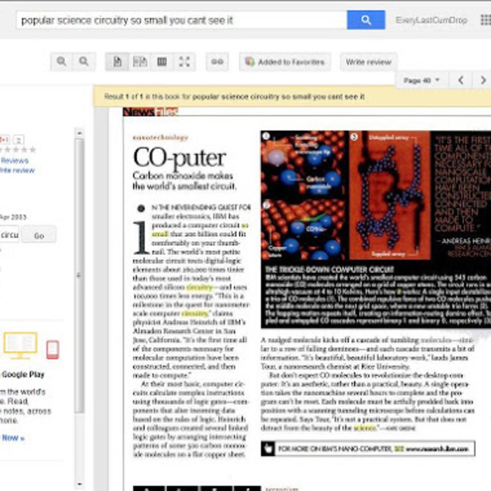
Task: Click the Reviews link in the sidebar
Action: (14, 161)
